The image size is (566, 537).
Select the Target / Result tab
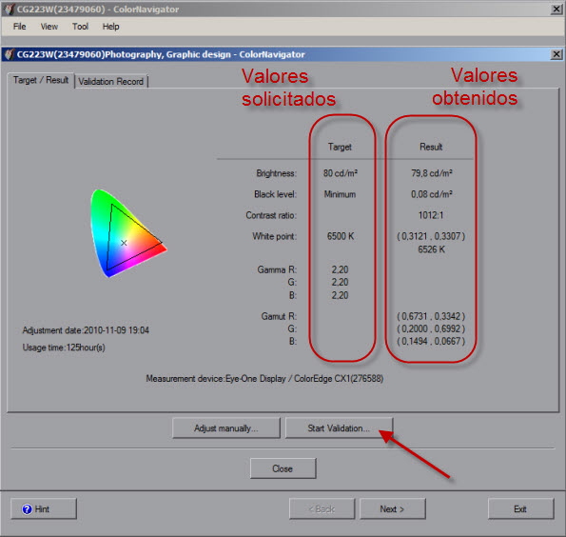(x=41, y=80)
